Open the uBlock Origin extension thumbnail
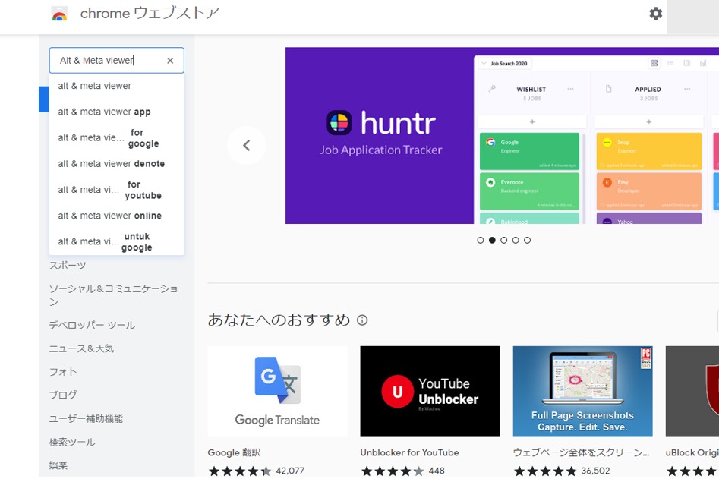The height and width of the screenshot is (479, 719). (692, 392)
